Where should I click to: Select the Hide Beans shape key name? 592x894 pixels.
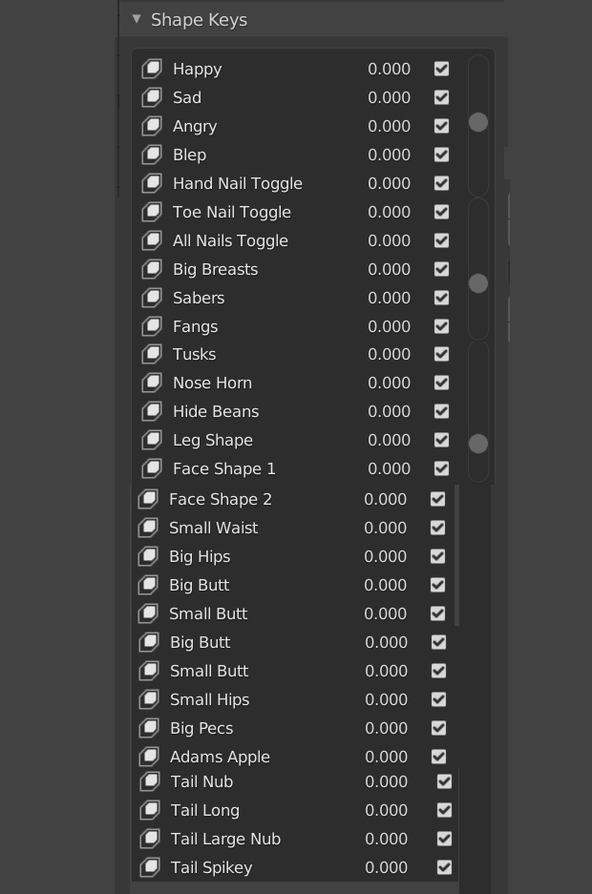(x=216, y=411)
